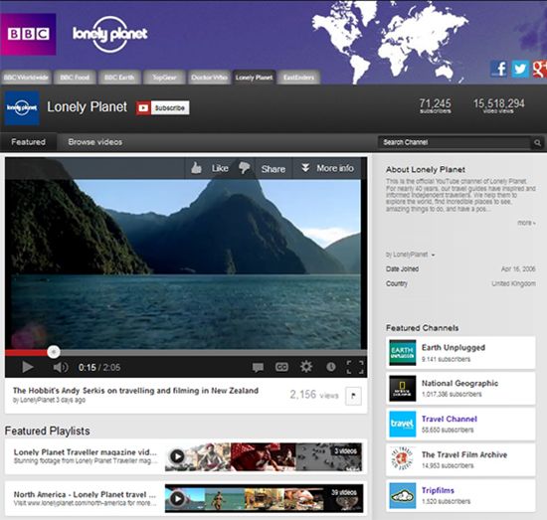This screenshot has height=520, width=547.
Task: Expand the 'more' link in About section
Action: [x=526, y=223]
